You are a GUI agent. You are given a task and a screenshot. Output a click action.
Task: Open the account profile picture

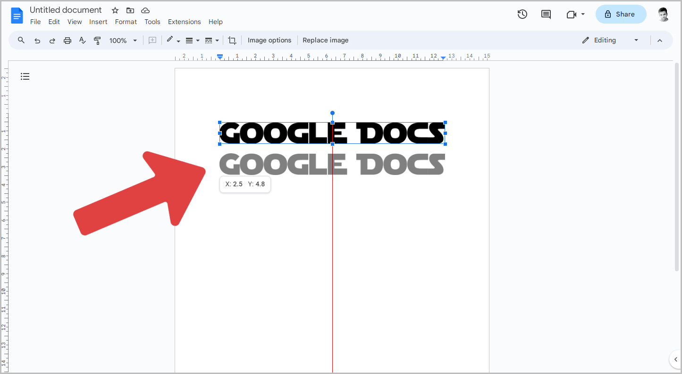click(663, 14)
